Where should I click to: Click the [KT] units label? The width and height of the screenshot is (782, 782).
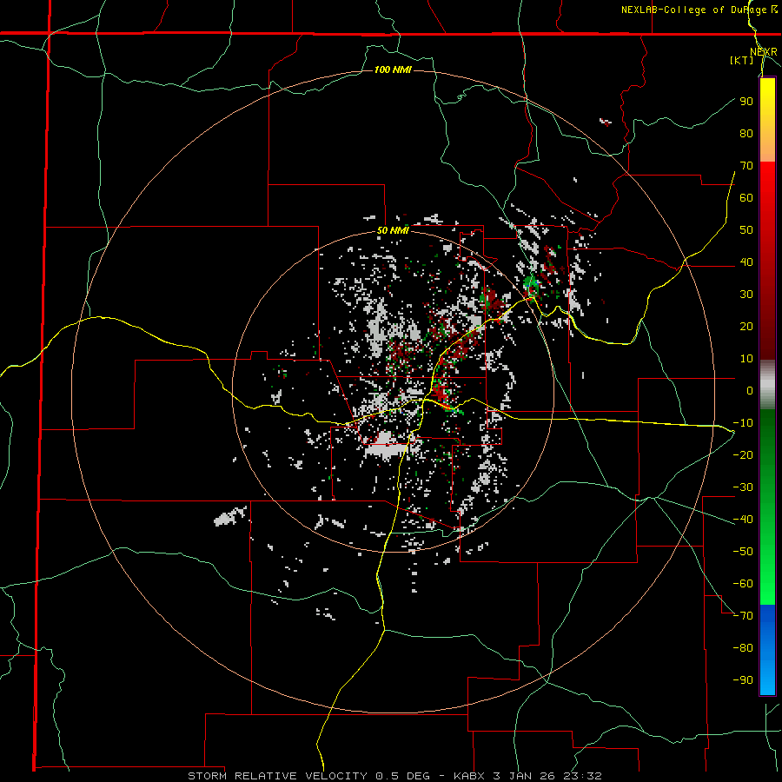[x=742, y=60]
